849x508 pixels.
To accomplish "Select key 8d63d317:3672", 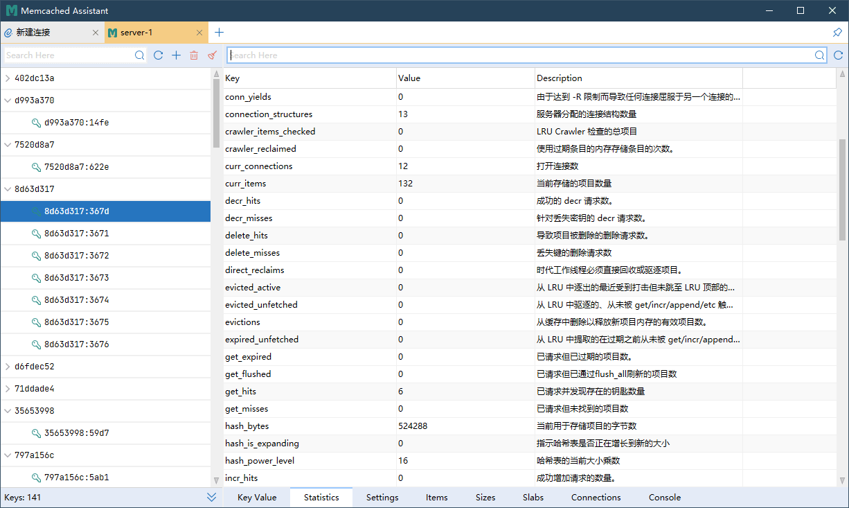I will (105, 256).
